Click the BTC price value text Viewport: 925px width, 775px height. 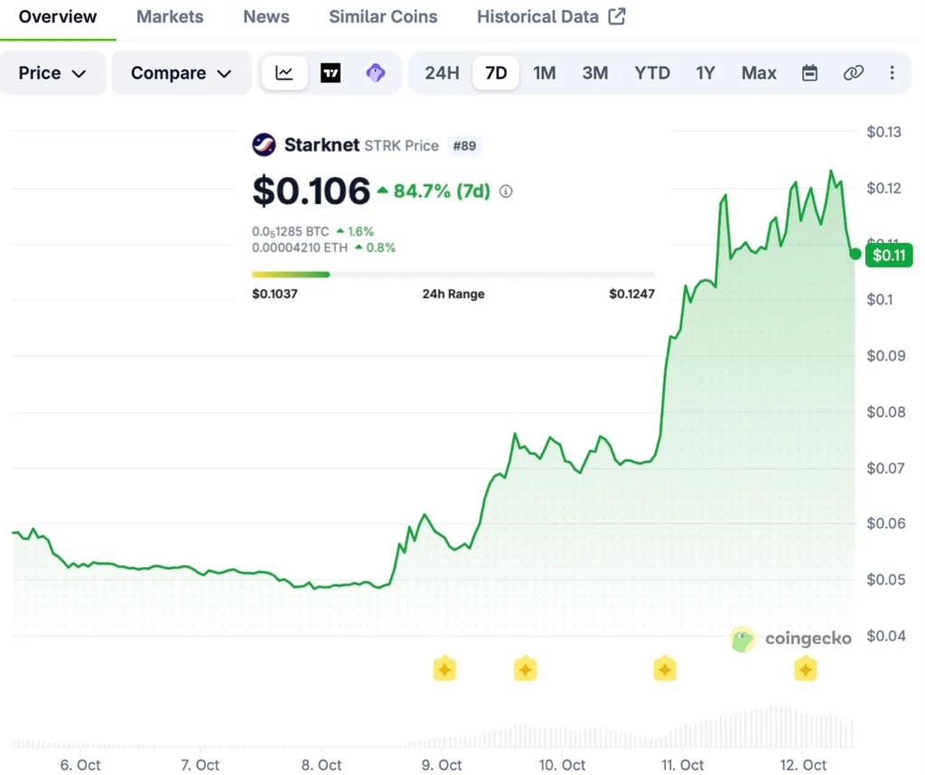pos(290,232)
